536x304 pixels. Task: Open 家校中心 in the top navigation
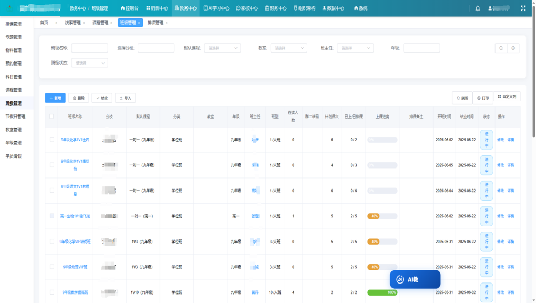(x=247, y=8)
